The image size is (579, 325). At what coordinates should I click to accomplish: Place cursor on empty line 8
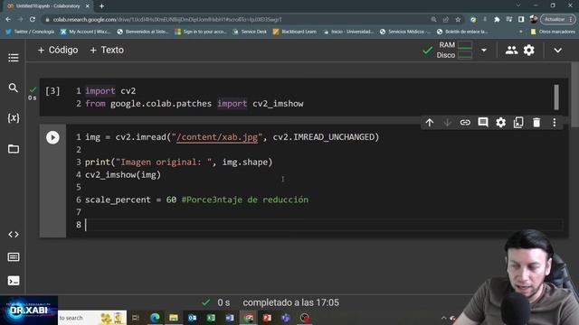323,225
